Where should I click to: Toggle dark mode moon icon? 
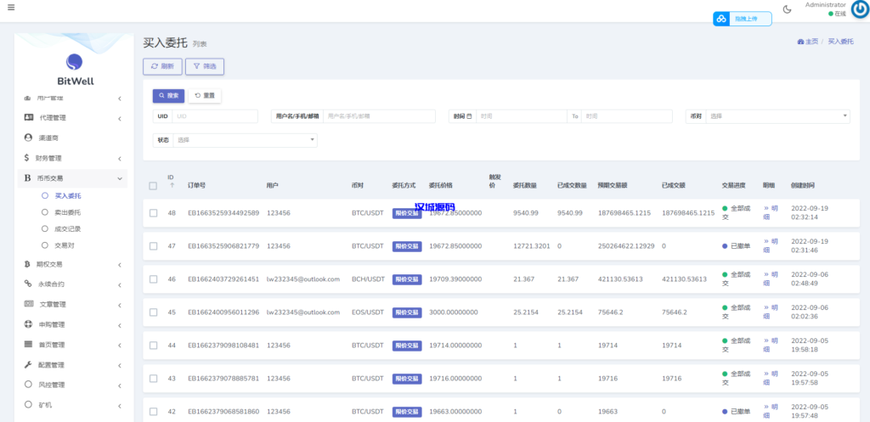click(787, 9)
